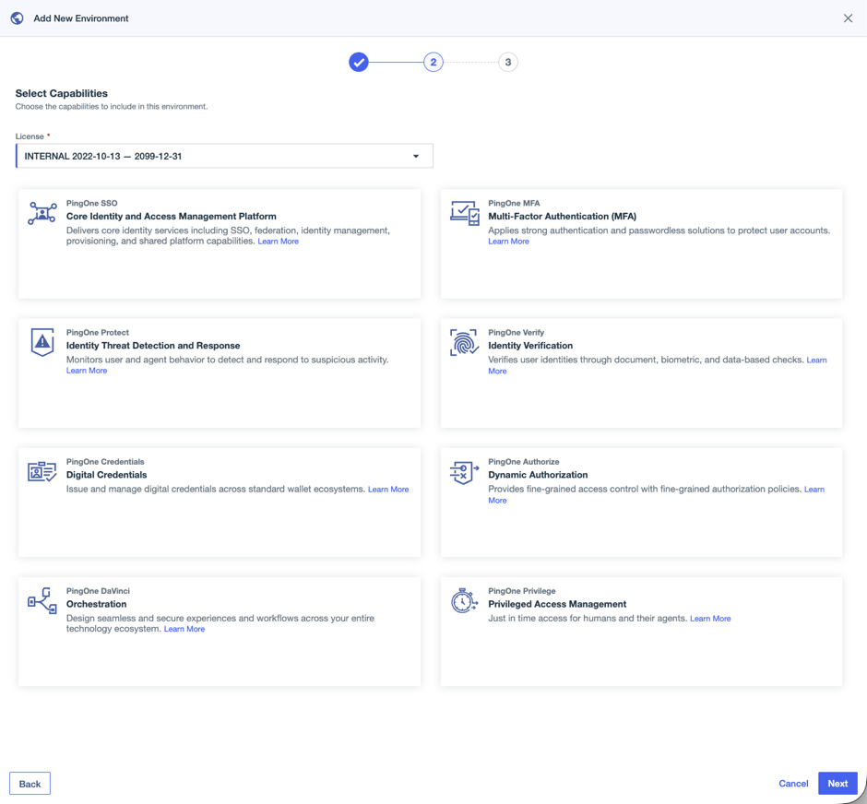This screenshot has height=804, width=867.
Task: Select the Orchestration title
Action: click(x=96, y=604)
